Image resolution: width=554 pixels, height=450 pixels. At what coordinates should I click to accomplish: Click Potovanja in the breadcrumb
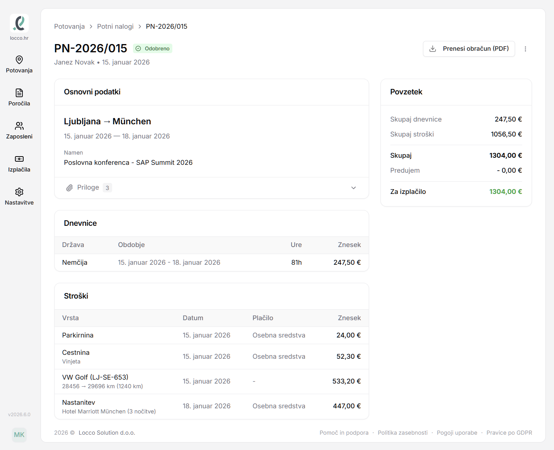tap(69, 26)
